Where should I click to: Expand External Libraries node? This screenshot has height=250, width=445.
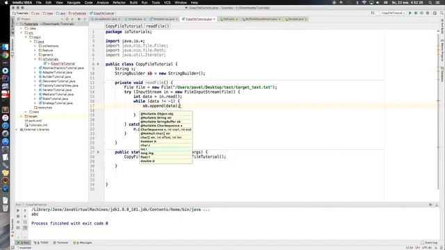17,130
